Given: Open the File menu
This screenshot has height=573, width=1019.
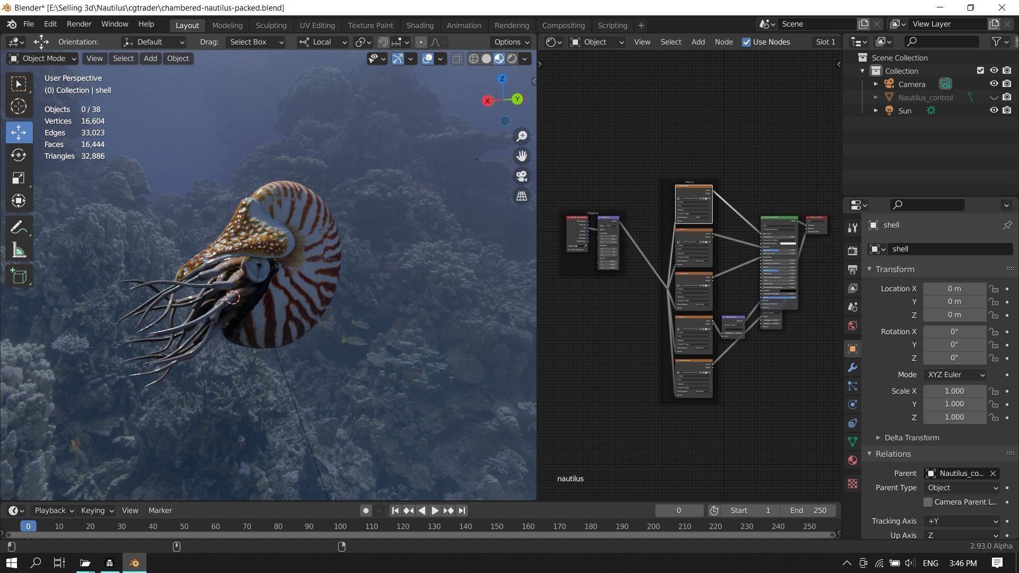Looking at the screenshot, I should pyautogui.click(x=28, y=24).
